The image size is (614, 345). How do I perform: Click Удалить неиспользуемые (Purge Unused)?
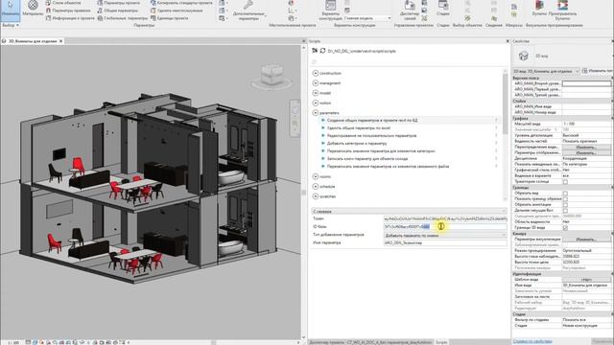coord(177,11)
